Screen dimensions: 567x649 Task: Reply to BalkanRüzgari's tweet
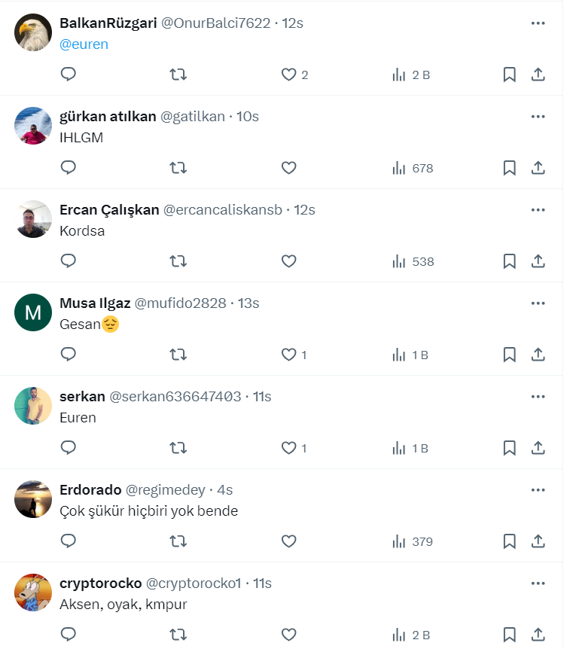pos(69,75)
